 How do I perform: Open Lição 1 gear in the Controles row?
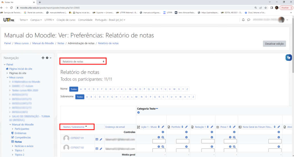click(163, 132)
